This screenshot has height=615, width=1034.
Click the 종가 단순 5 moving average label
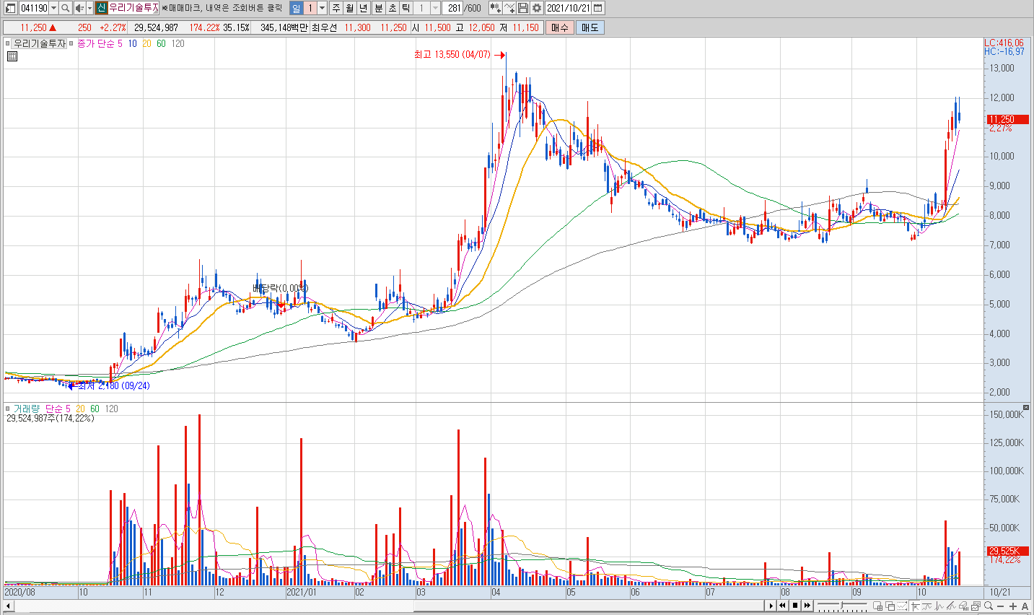100,43
